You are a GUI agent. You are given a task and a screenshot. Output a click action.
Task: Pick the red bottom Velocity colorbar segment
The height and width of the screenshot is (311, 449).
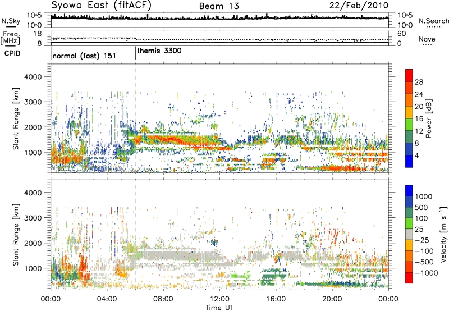409,278
